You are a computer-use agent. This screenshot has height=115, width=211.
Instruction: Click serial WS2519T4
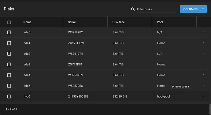pyautogui.click(x=75, y=54)
